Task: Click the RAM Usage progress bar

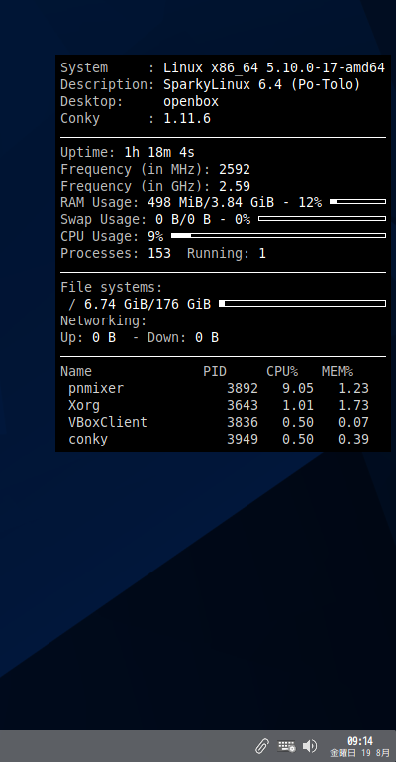Action: click(357, 201)
